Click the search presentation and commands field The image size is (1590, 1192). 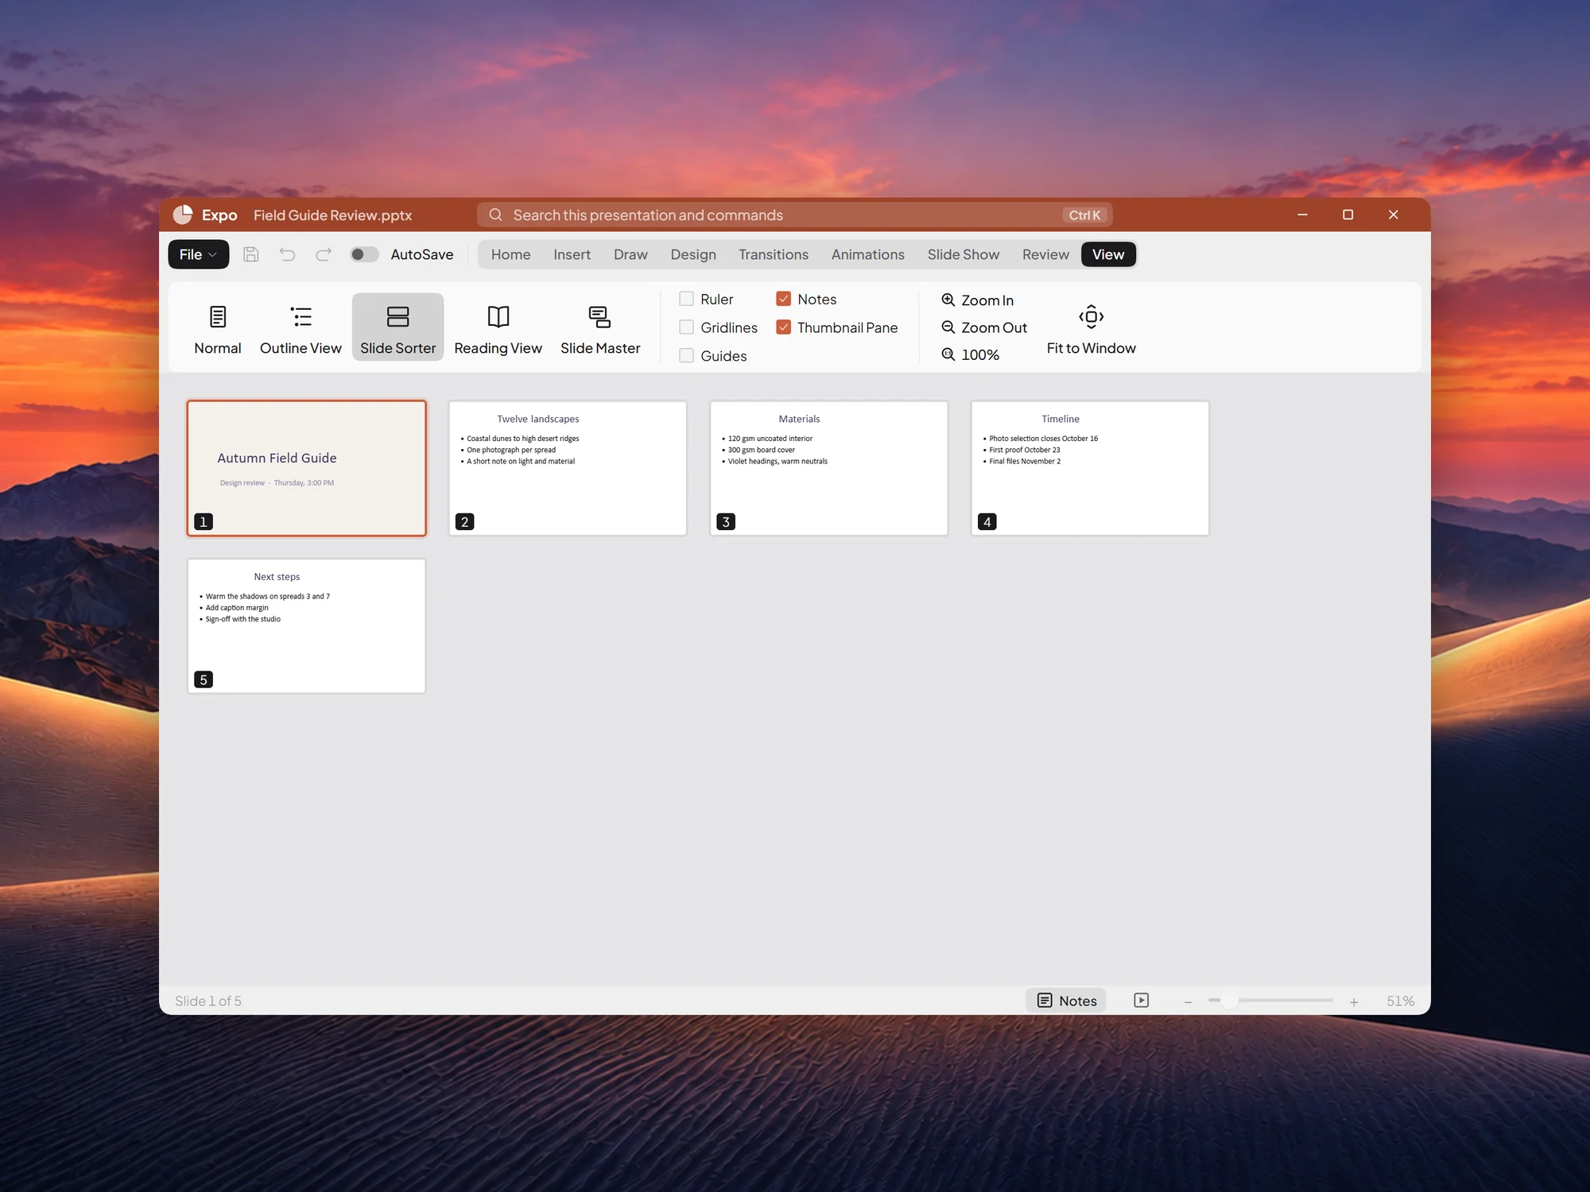(x=794, y=215)
